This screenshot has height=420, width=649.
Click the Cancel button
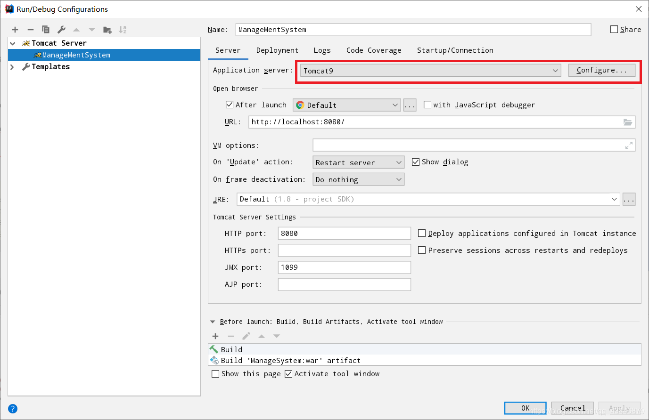click(x=572, y=408)
